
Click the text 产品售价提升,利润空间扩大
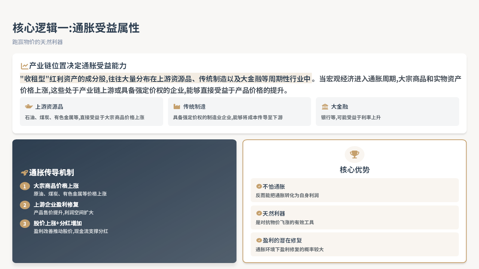pyautogui.click(x=64, y=213)
